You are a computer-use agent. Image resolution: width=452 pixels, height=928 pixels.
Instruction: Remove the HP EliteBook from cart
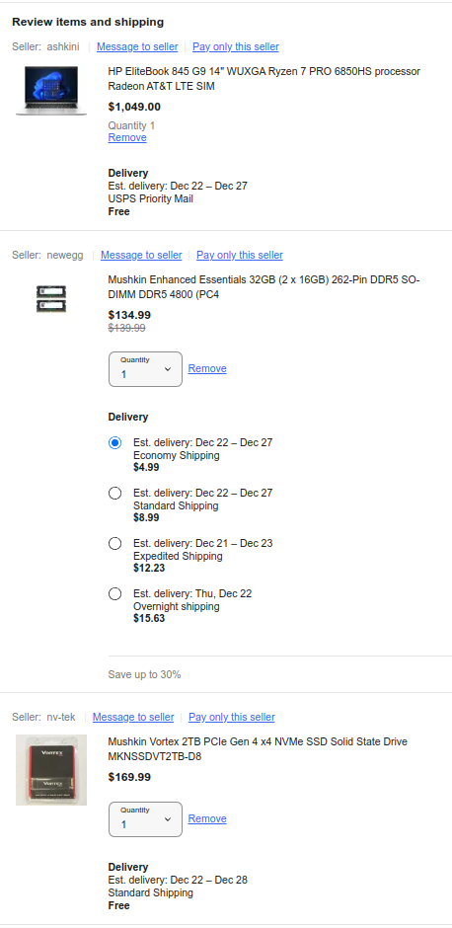(x=127, y=138)
